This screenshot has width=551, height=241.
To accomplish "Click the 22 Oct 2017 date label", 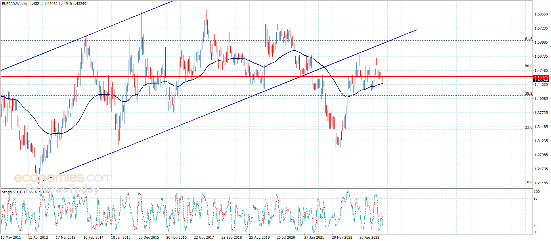I will [x=204, y=237].
